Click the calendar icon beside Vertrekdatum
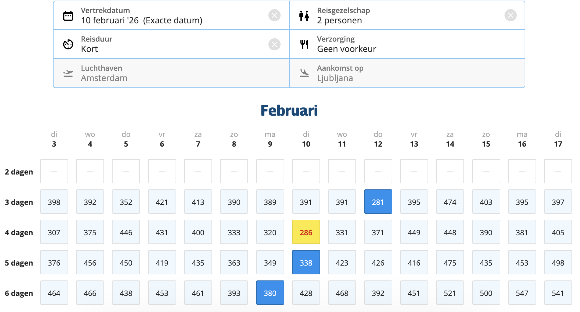This screenshot has width=580, height=312. pyautogui.click(x=68, y=15)
